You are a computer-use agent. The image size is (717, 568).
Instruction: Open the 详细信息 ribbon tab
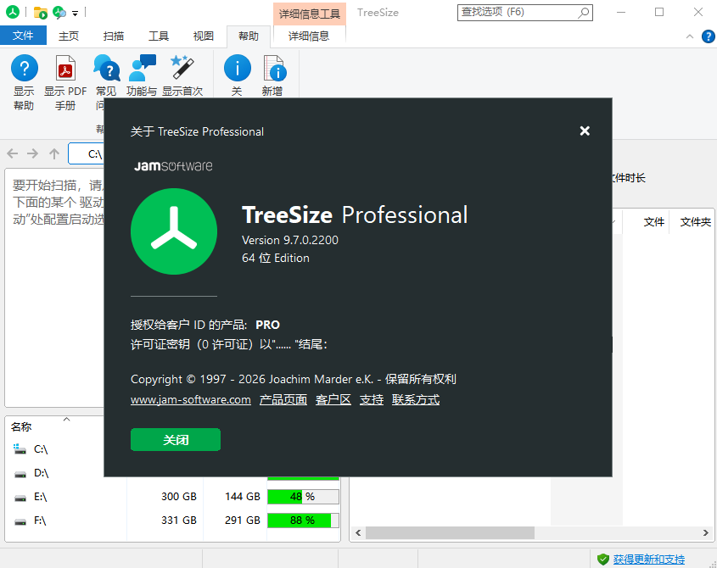[309, 36]
